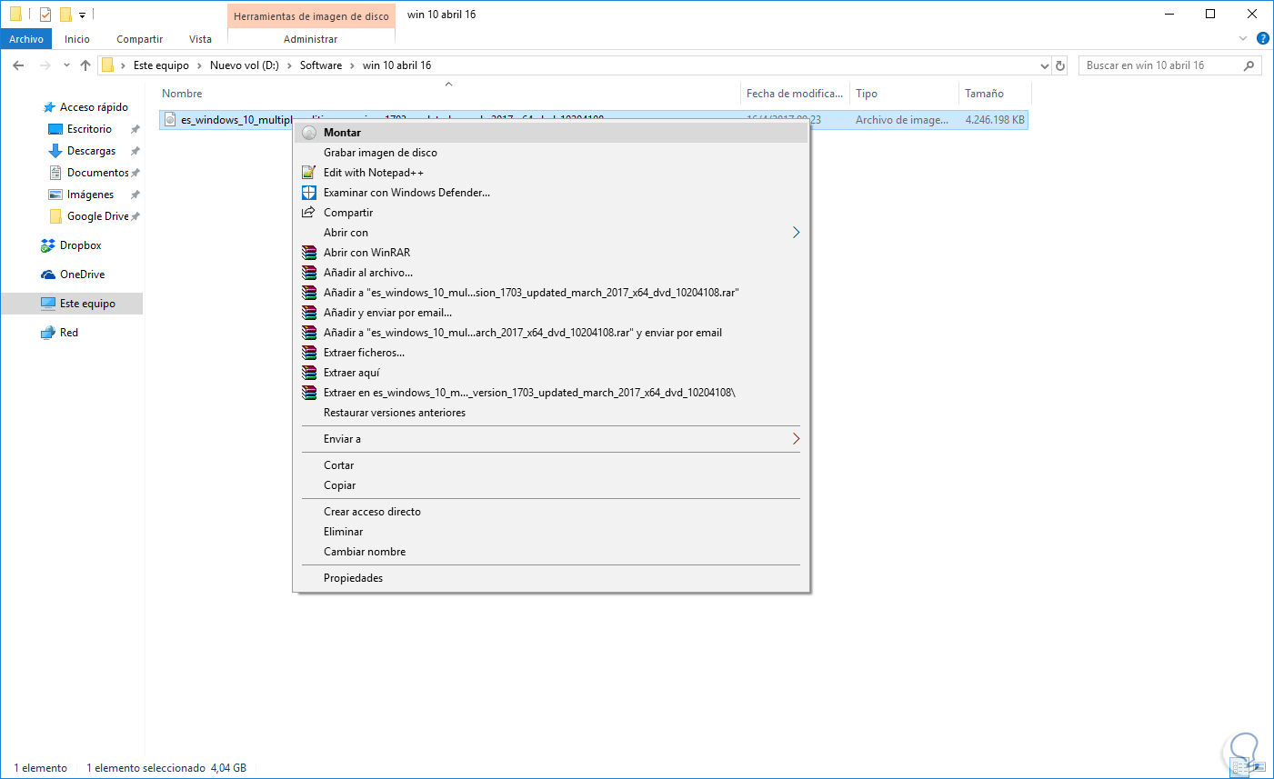
Task: Refresh the current folder view
Action: point(1060,65)
